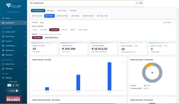Screen dimensions: 179x104
Task: Click the Orders to SO bag icon
Action: (x=3, y=32)
